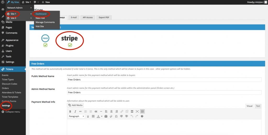Enter distraction-free fullscreen mode
268x135 pixels.
click(137, 112)
